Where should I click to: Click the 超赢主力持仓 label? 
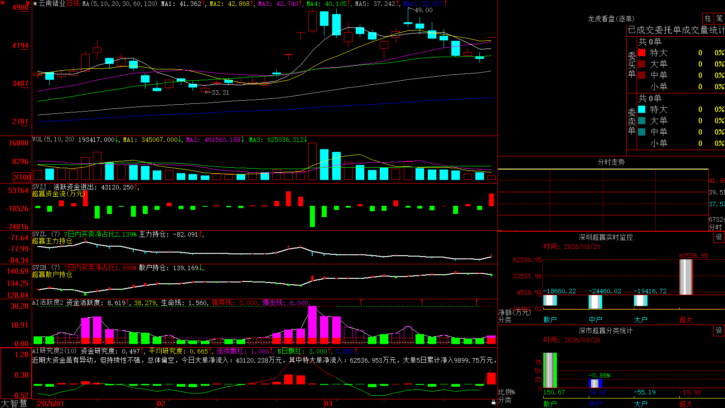[x=52, y=241]
